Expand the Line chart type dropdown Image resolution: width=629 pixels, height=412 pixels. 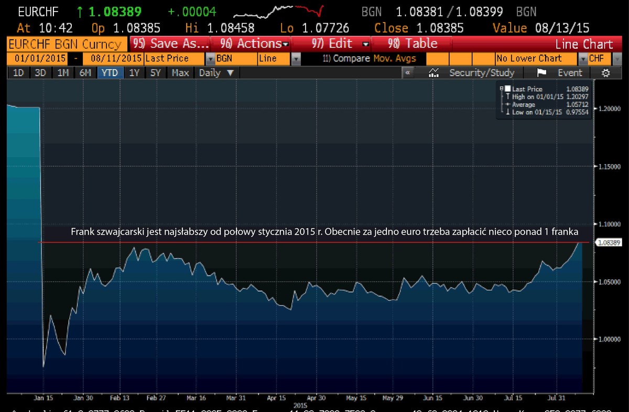coord(296,59)
